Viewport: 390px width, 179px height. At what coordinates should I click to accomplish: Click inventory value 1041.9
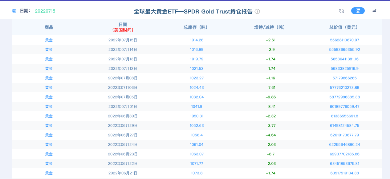197,106
